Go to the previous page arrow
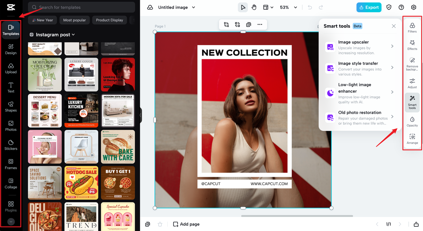 point(377,224)
